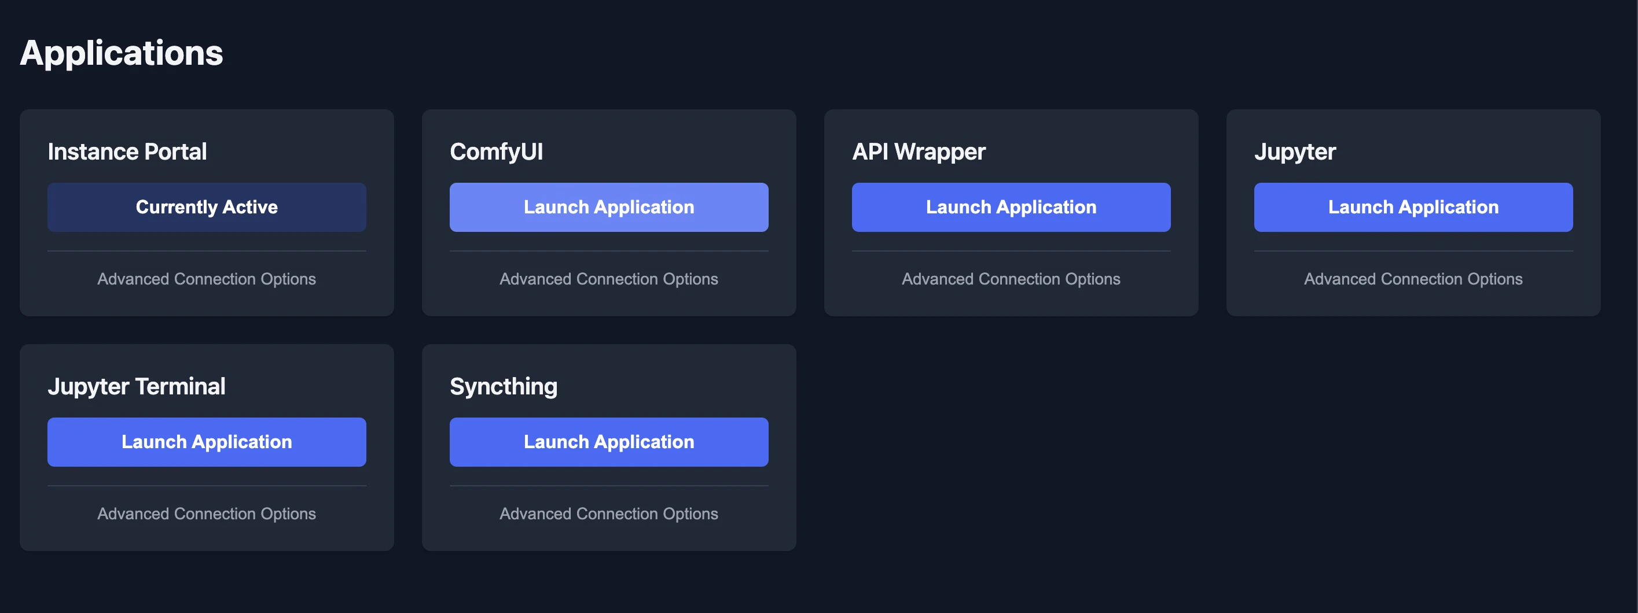Expand Advanced Connection Options for ComfyUI

[608, 279]
